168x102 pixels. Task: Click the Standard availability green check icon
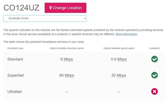pos(154,59)
